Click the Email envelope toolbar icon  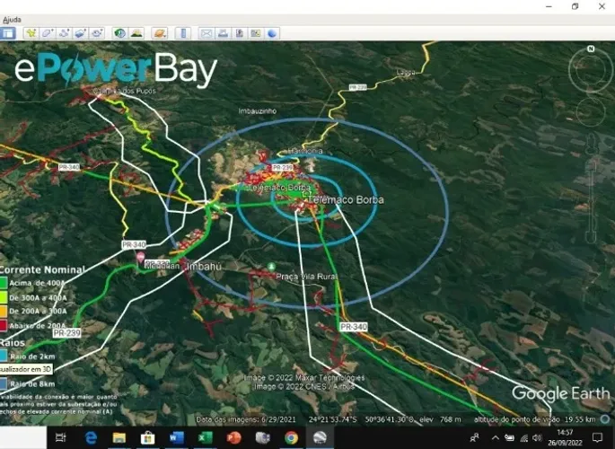(206, 33)
